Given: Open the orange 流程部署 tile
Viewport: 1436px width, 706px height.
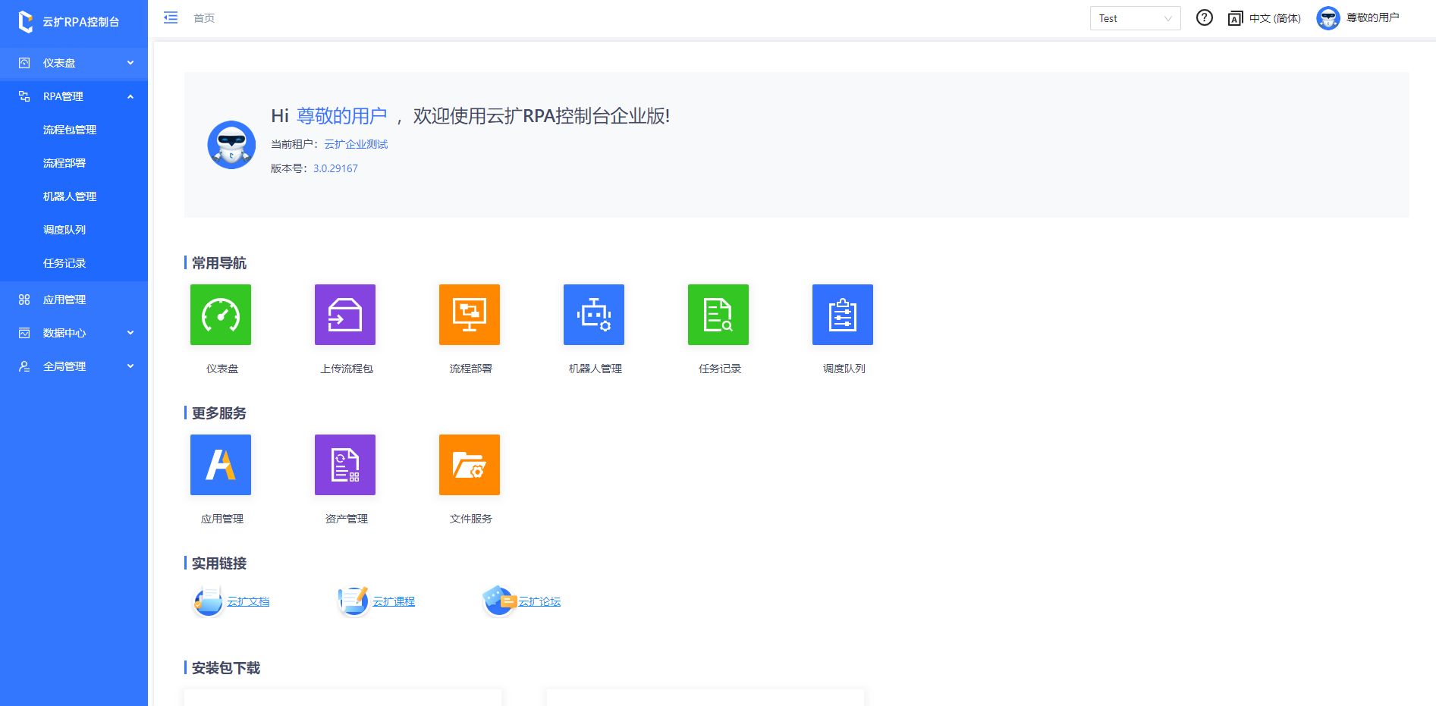Looking at the screenshot, I should click(470, 315).
